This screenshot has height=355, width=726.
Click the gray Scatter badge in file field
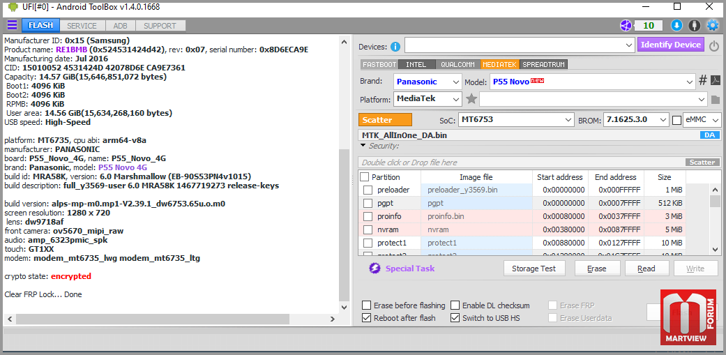click(702, 163)
